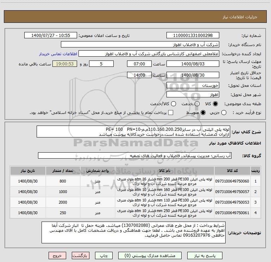
Task: Click quantity cell 1000
Action: [x=63, y=192]
